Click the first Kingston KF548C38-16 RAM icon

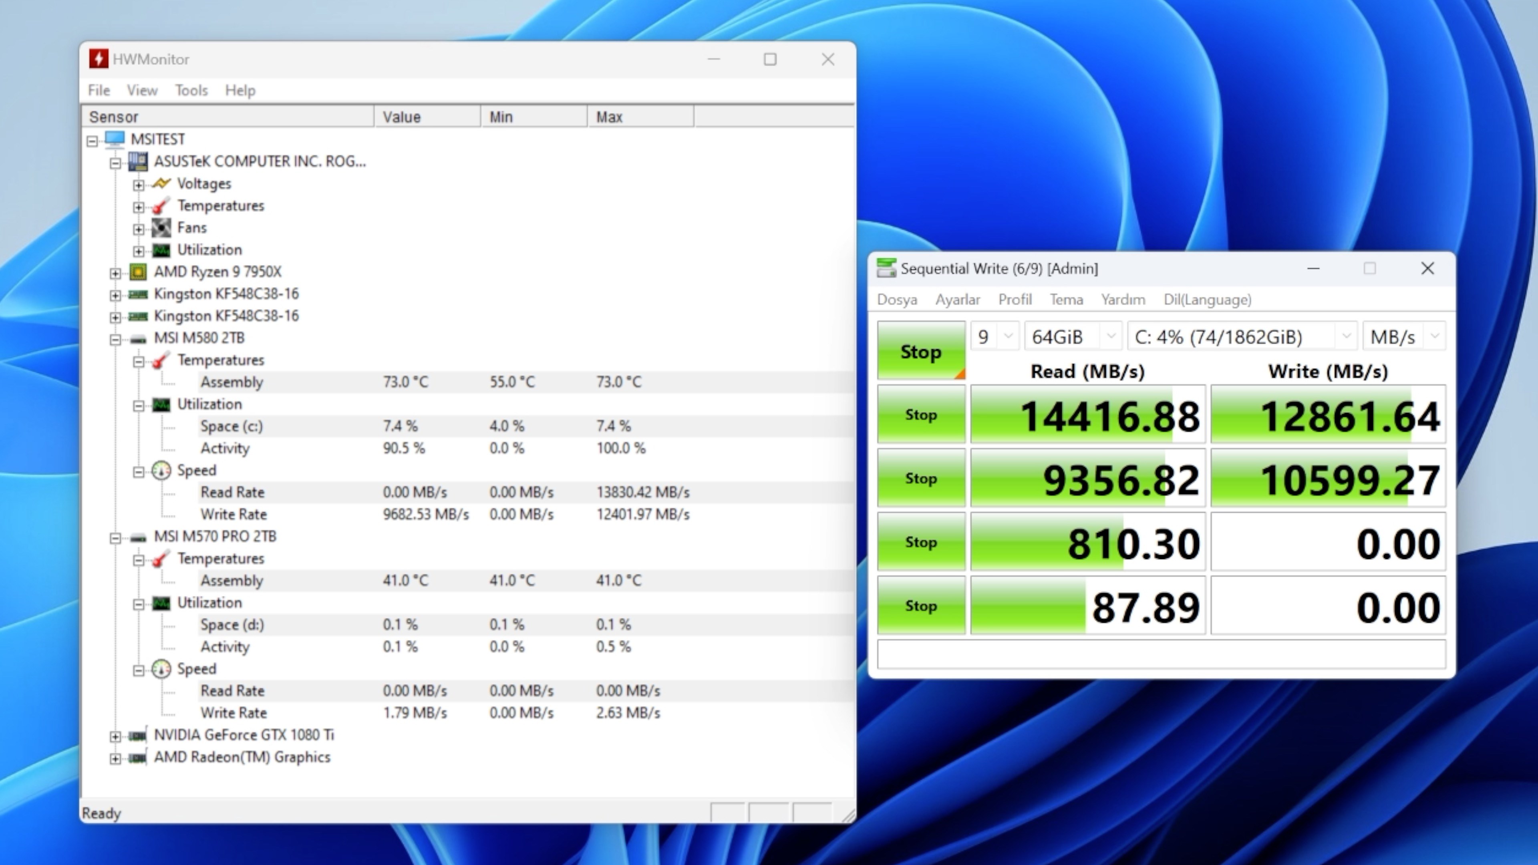tap(138, 294)
